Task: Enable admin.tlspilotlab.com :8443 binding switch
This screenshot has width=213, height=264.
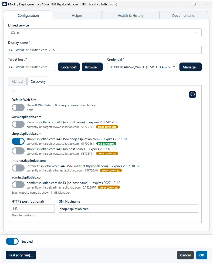Action: [18, 185]
